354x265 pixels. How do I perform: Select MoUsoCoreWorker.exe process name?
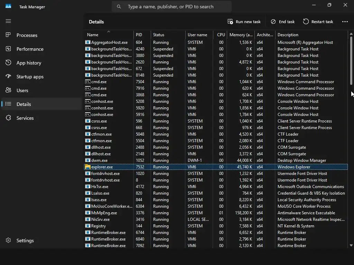point(112,206)
